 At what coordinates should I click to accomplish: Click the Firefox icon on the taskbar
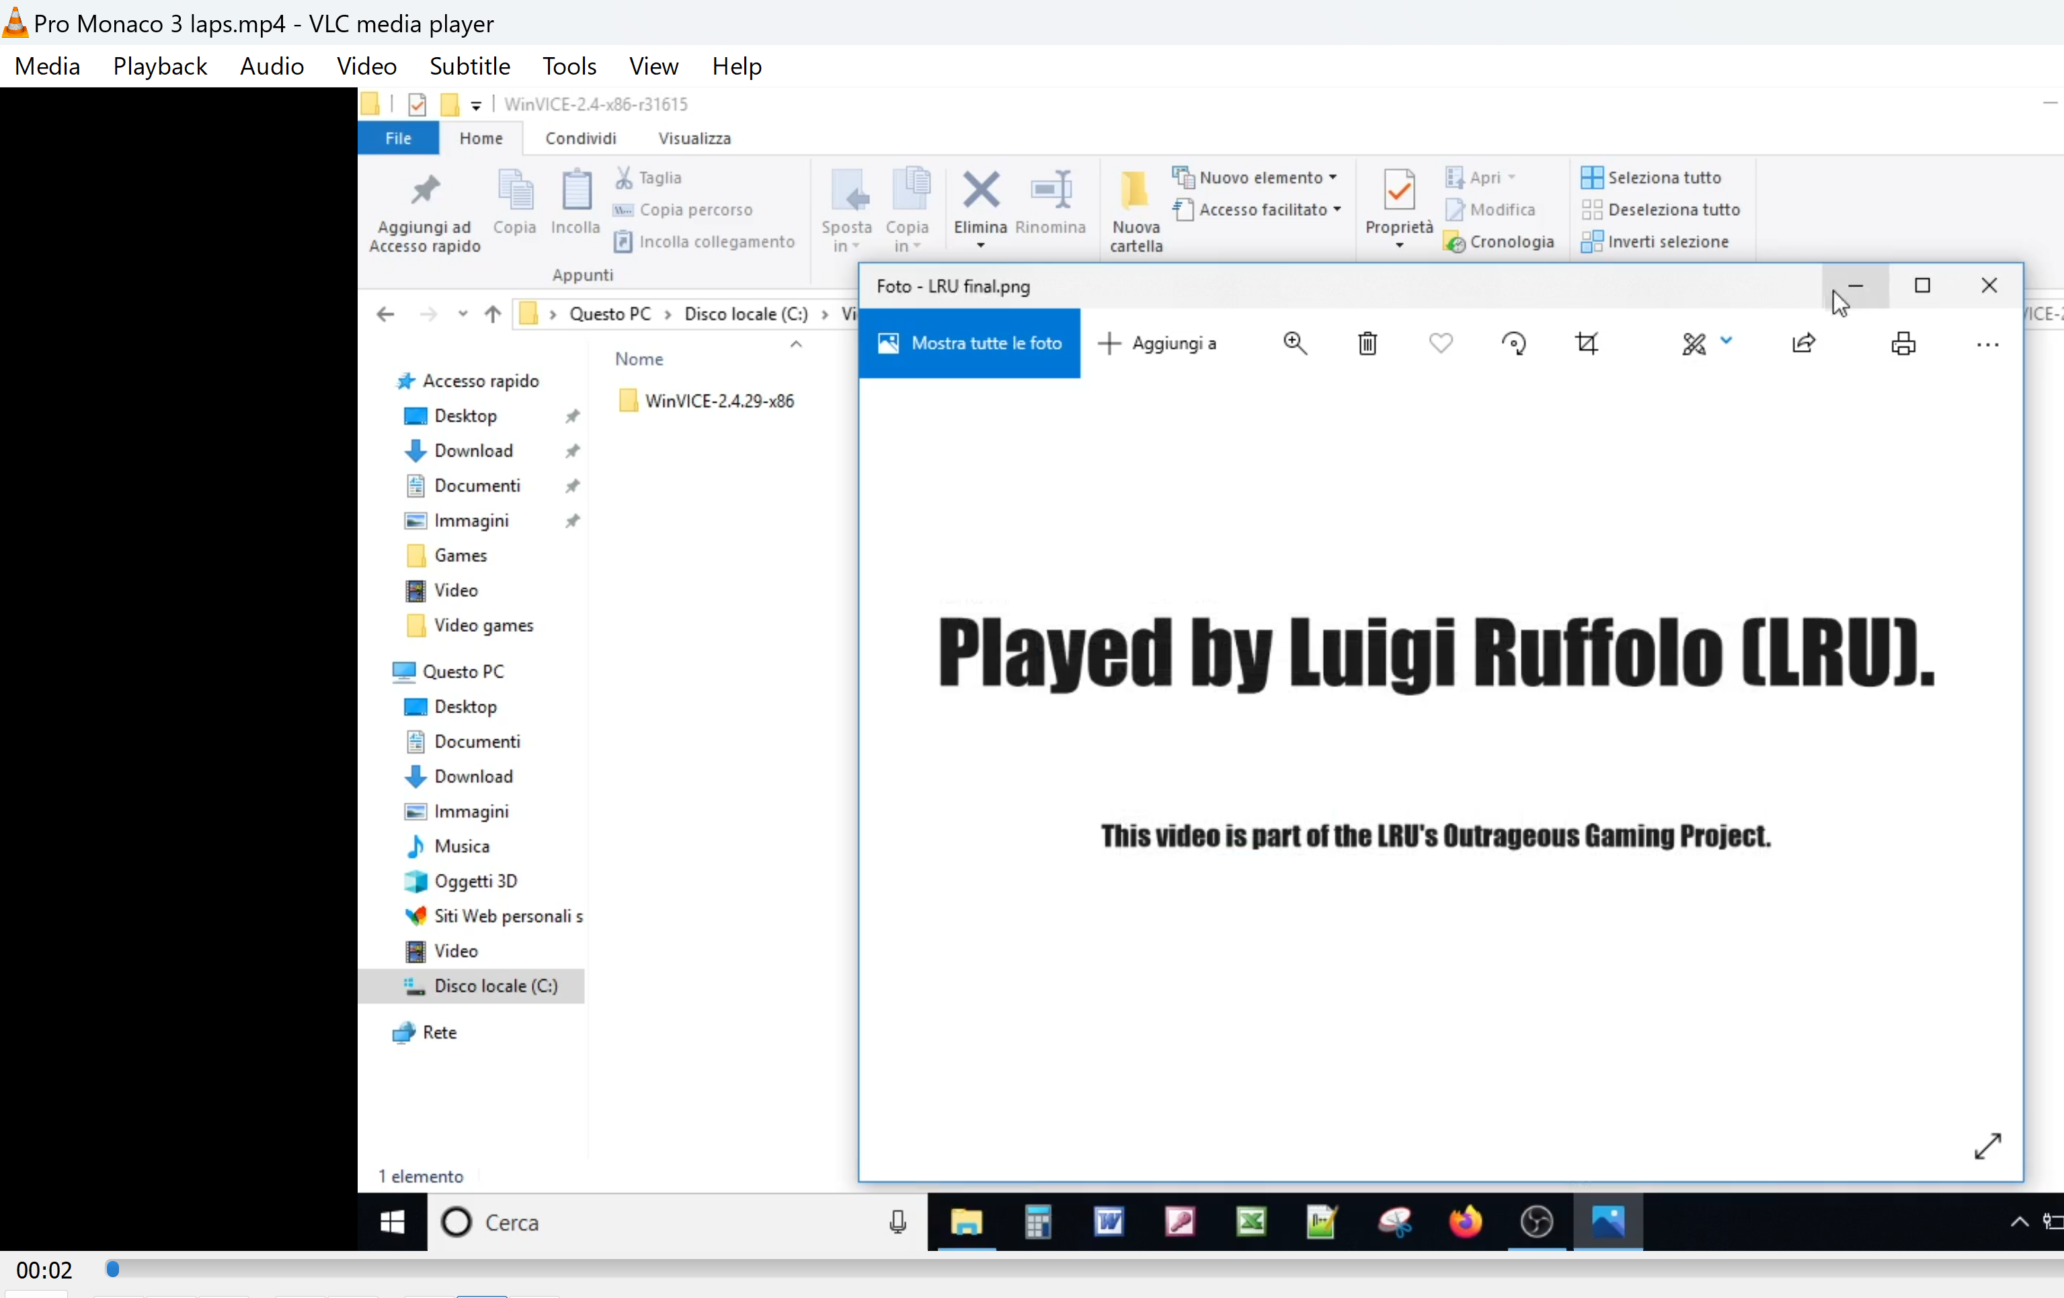pyautogui.click(x=1466, y=1222)
